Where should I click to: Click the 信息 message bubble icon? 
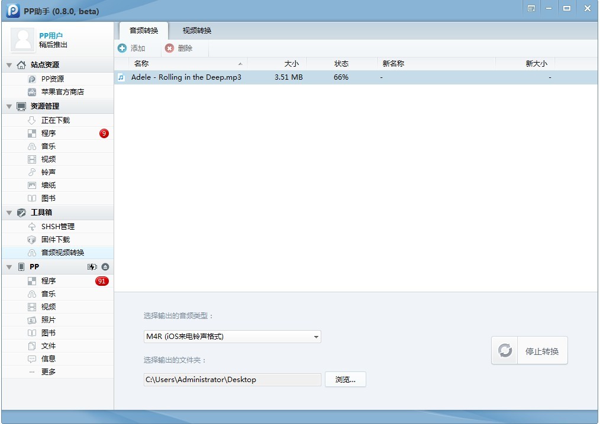coord(32,359)
